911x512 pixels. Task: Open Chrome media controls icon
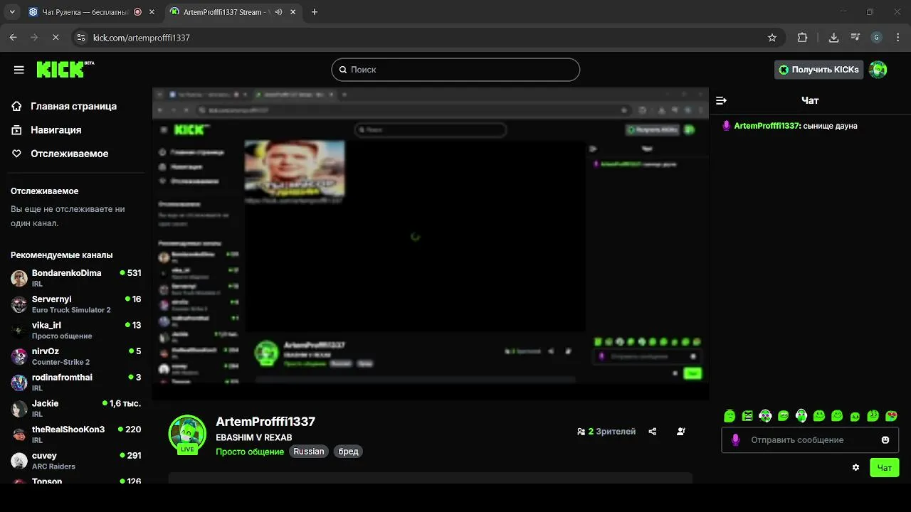click(855, 38)
